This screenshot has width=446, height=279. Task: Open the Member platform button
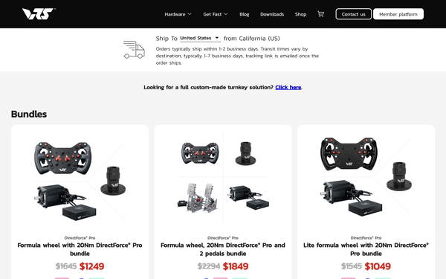[398, 14]
